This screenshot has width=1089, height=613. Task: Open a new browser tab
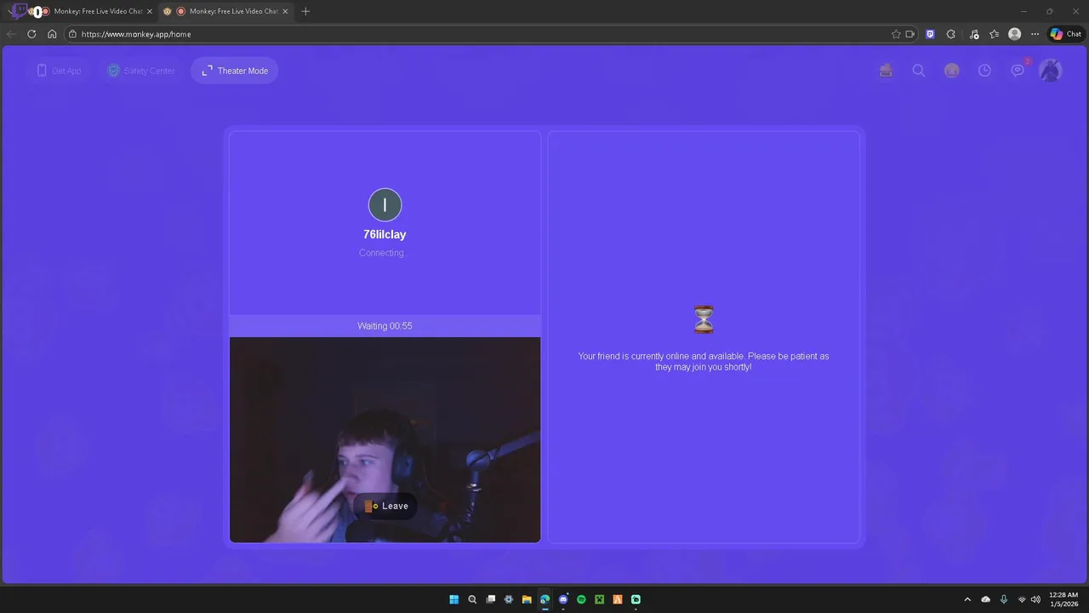[x=305, y=11]
